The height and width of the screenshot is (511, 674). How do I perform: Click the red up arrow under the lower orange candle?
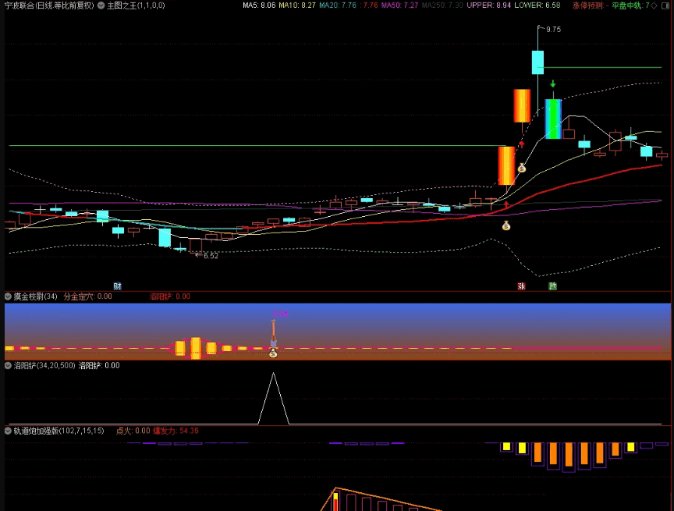(506, 204)
